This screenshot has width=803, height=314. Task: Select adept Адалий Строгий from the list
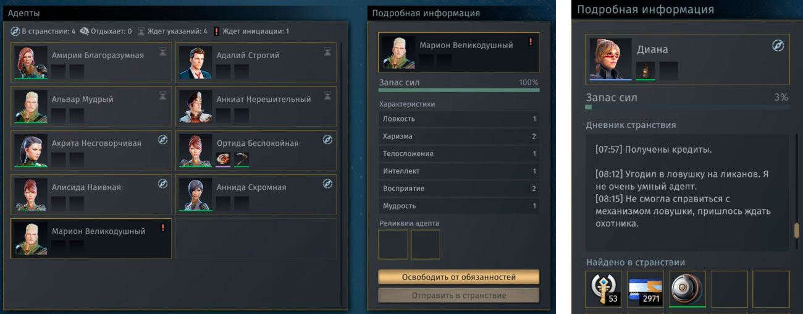tap(256, 62)
